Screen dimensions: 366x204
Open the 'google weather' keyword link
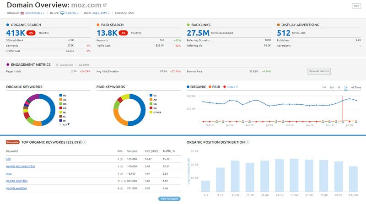click(x=16, y=188)
